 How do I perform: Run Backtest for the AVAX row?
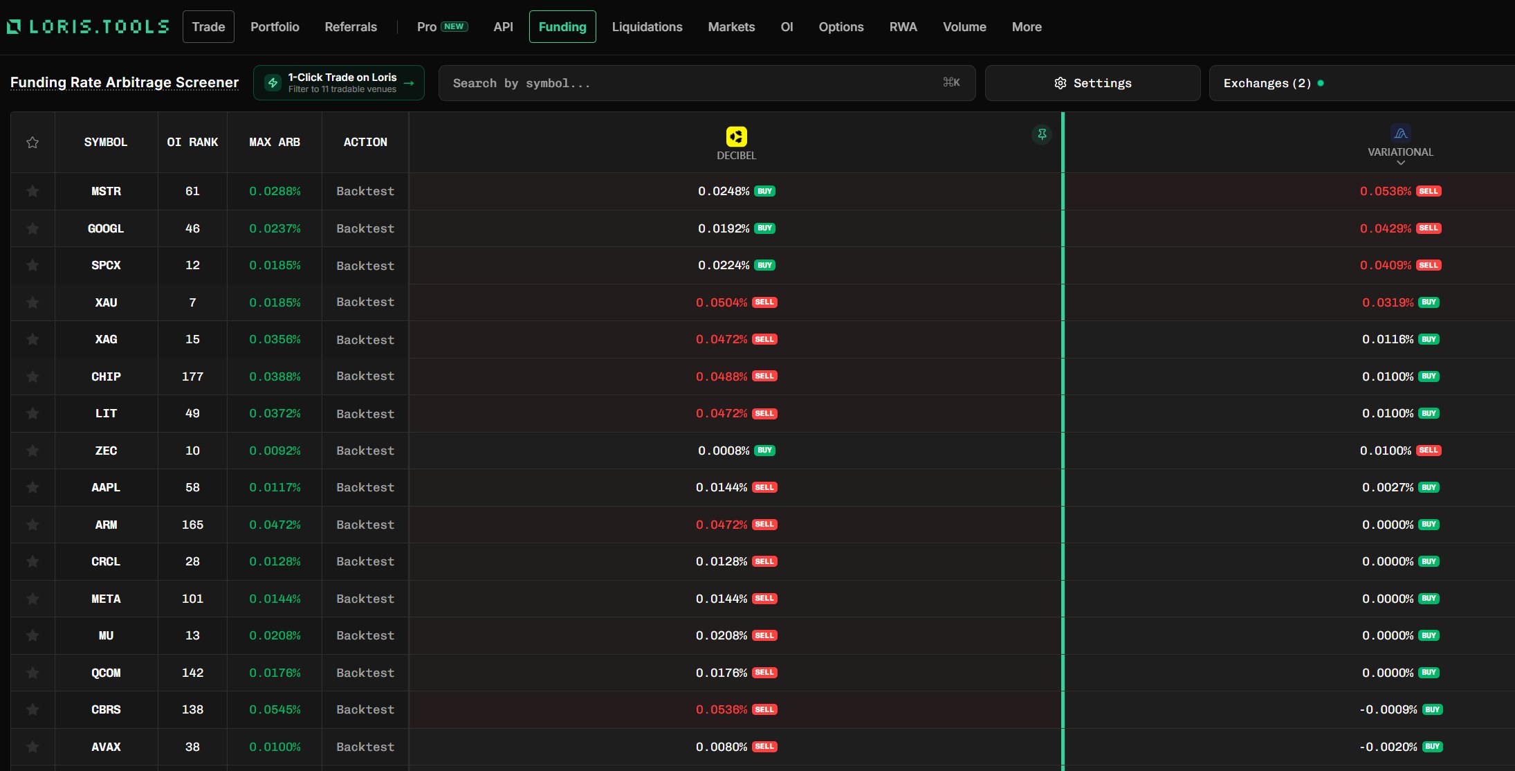365,747
